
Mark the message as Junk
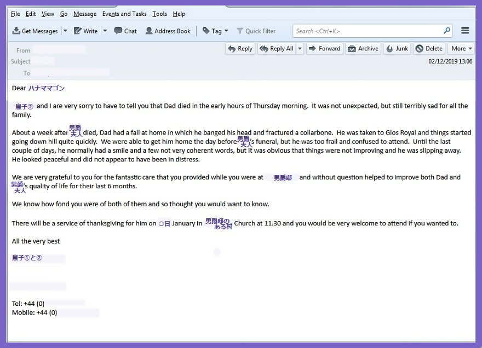(x=397, y=49)
